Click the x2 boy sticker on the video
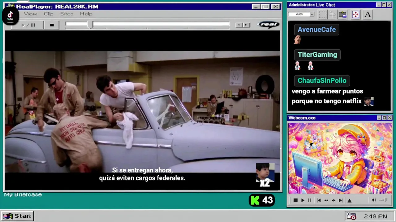The height and width of the screenshot is (222, 396). [265, 175]
